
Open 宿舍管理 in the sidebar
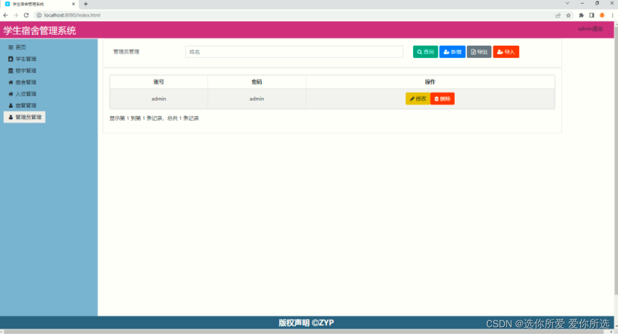pyautogui.click(x=22, y=82)
